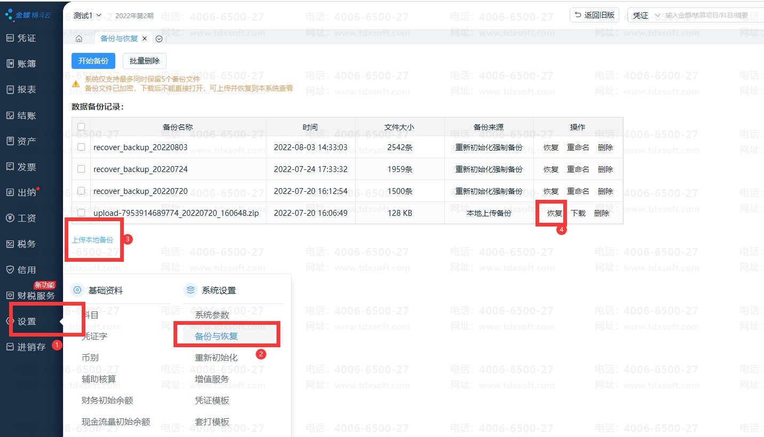Open the 凭证 voucher sidebar icon
Viewport: 764px width, 437px height.
tap(10, 38)
